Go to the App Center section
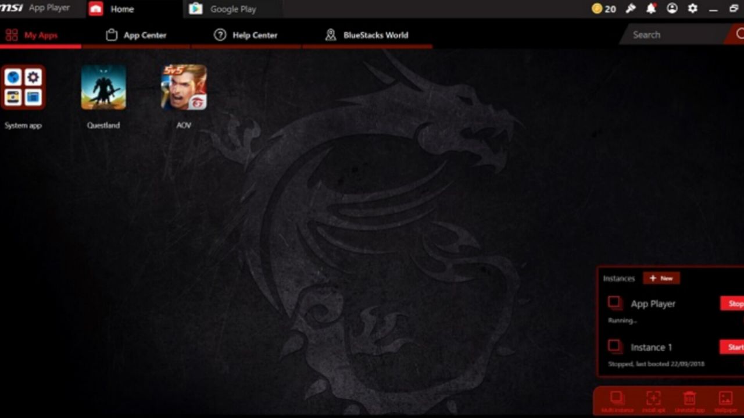 137,35
